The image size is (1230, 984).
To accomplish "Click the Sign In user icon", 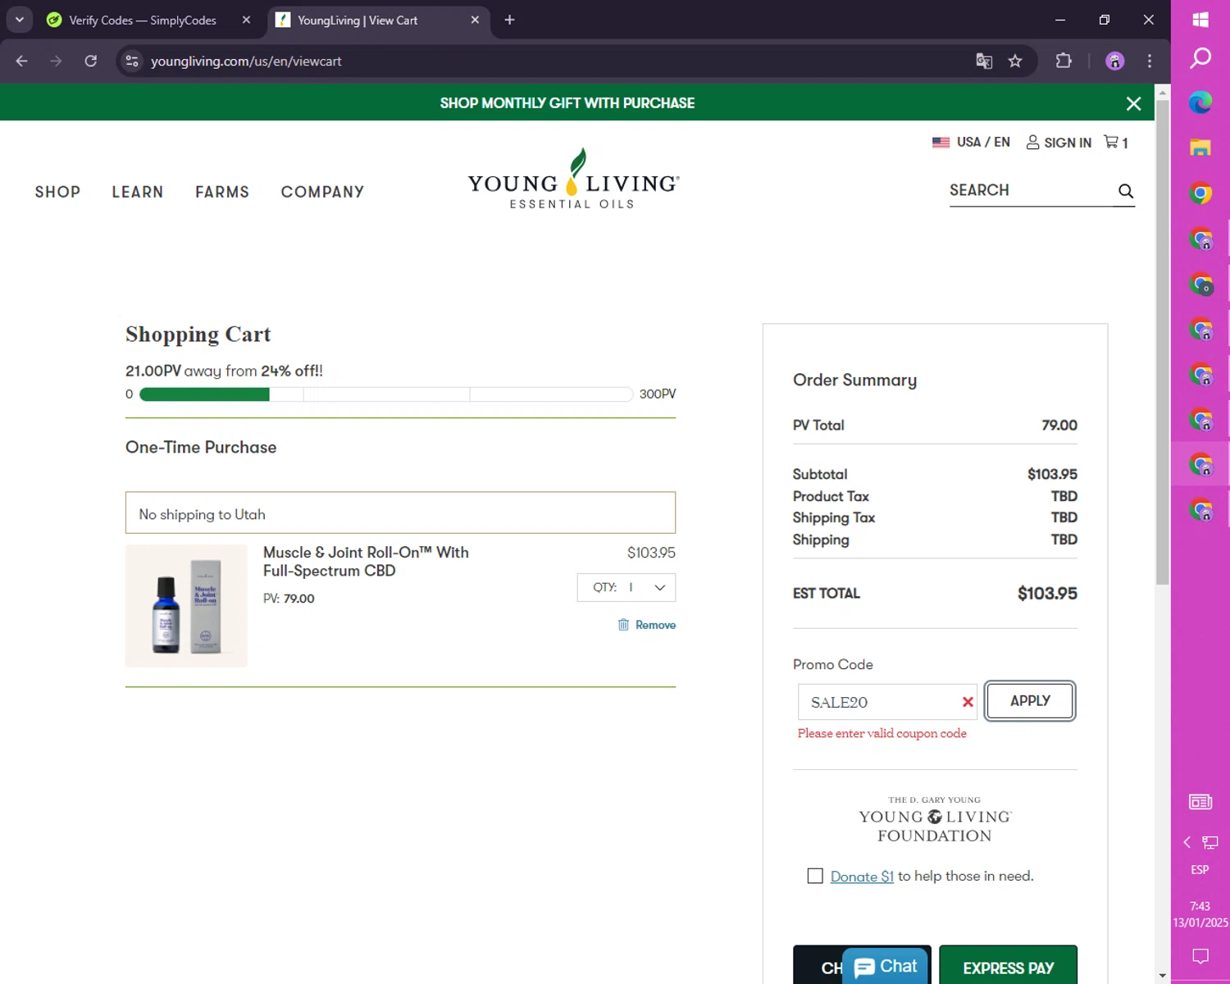I will click(x=1033, y=142).
